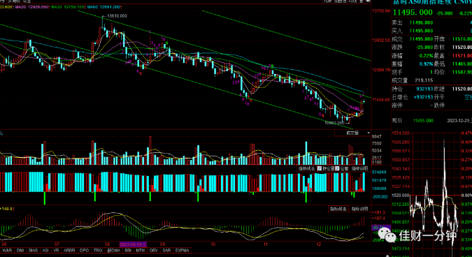Select the BBI indicator tab

(x=128, y=250)
